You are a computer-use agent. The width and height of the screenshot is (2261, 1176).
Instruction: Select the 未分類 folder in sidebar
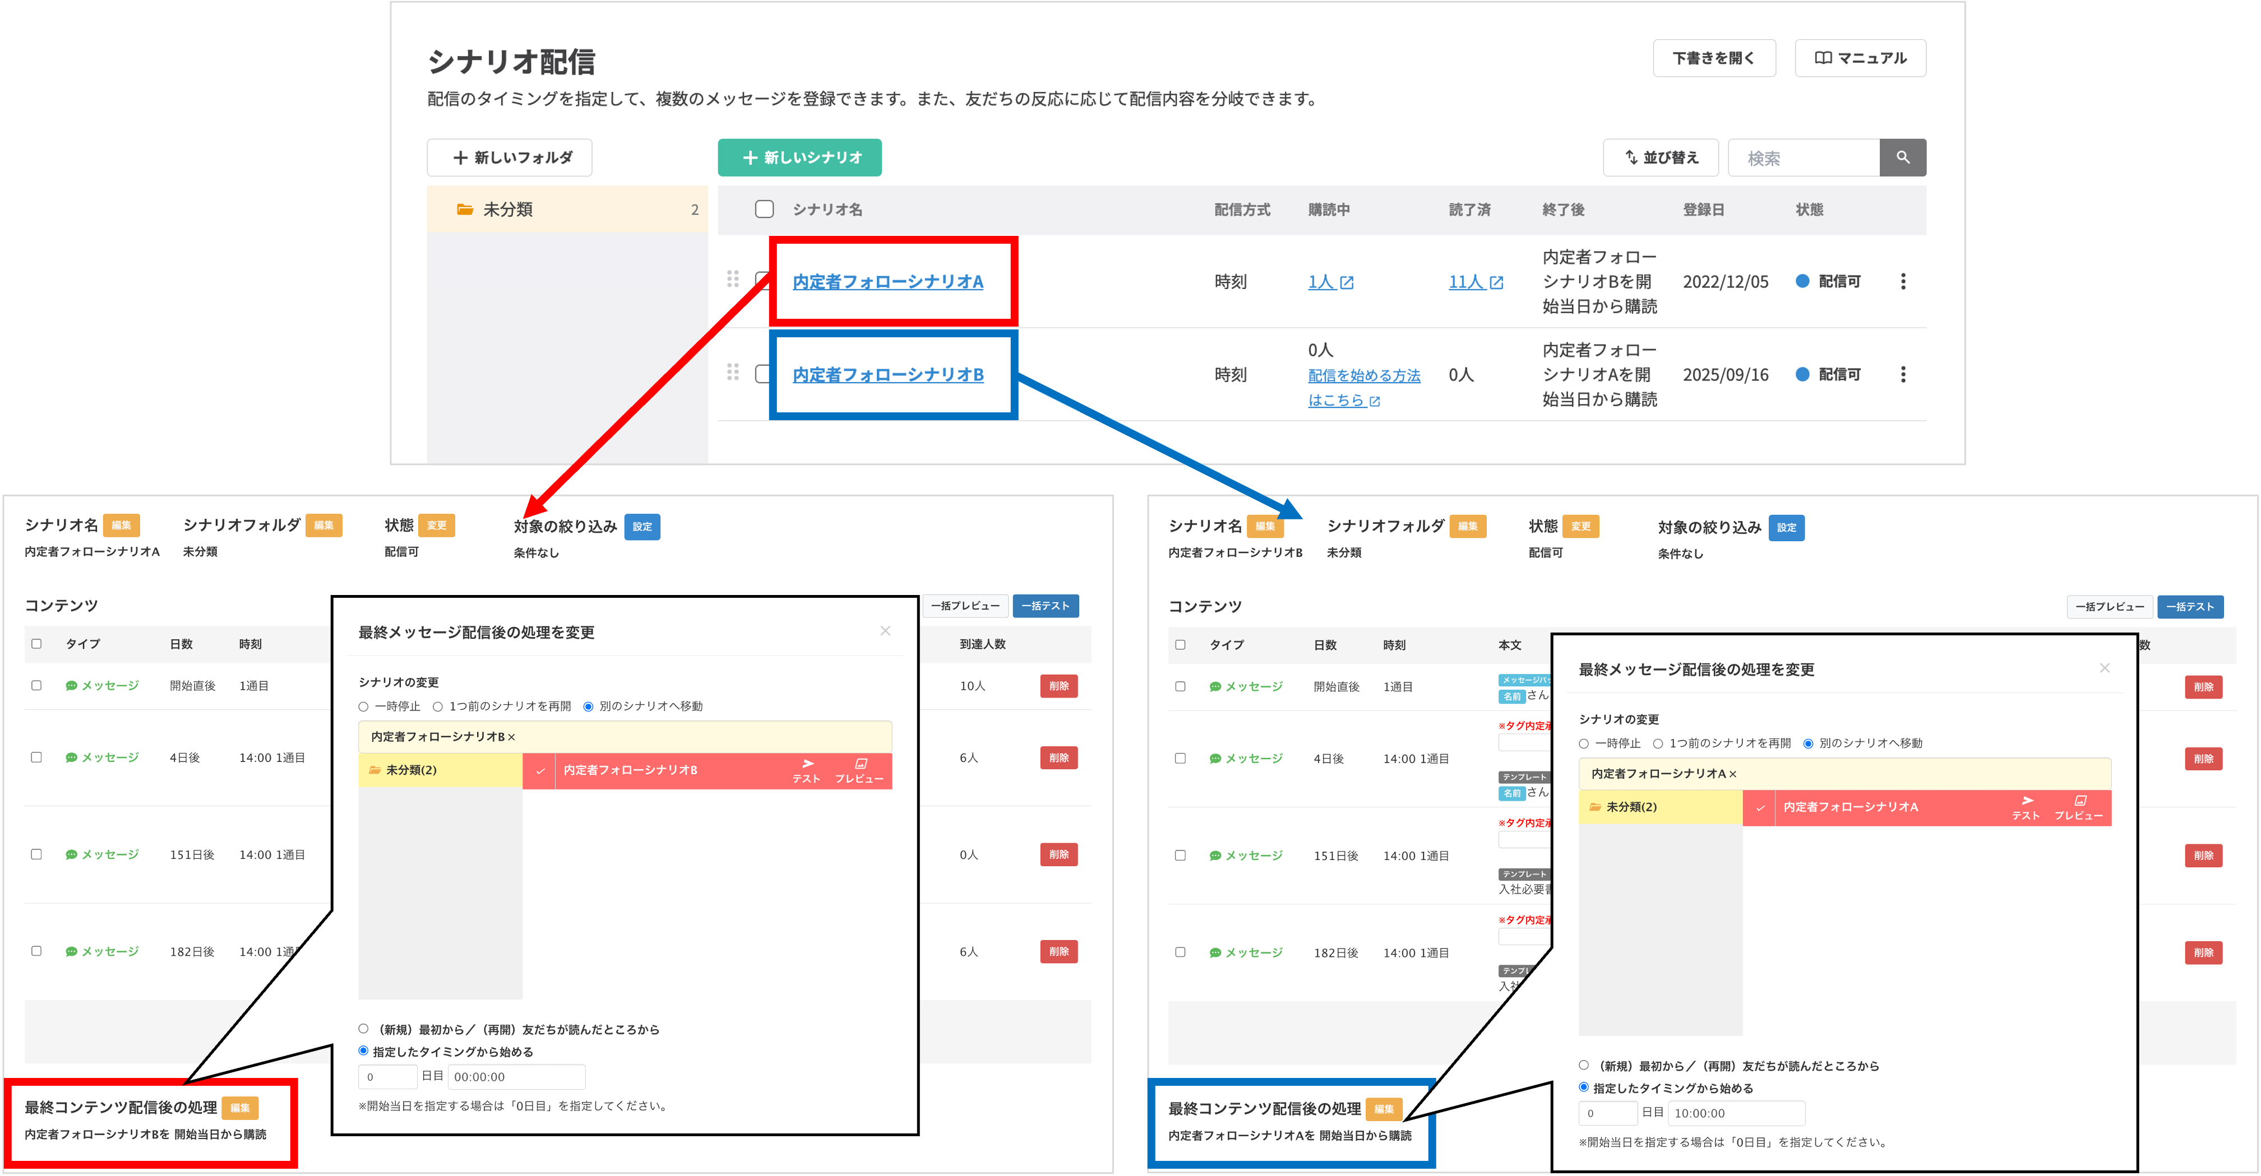point(507,209)
